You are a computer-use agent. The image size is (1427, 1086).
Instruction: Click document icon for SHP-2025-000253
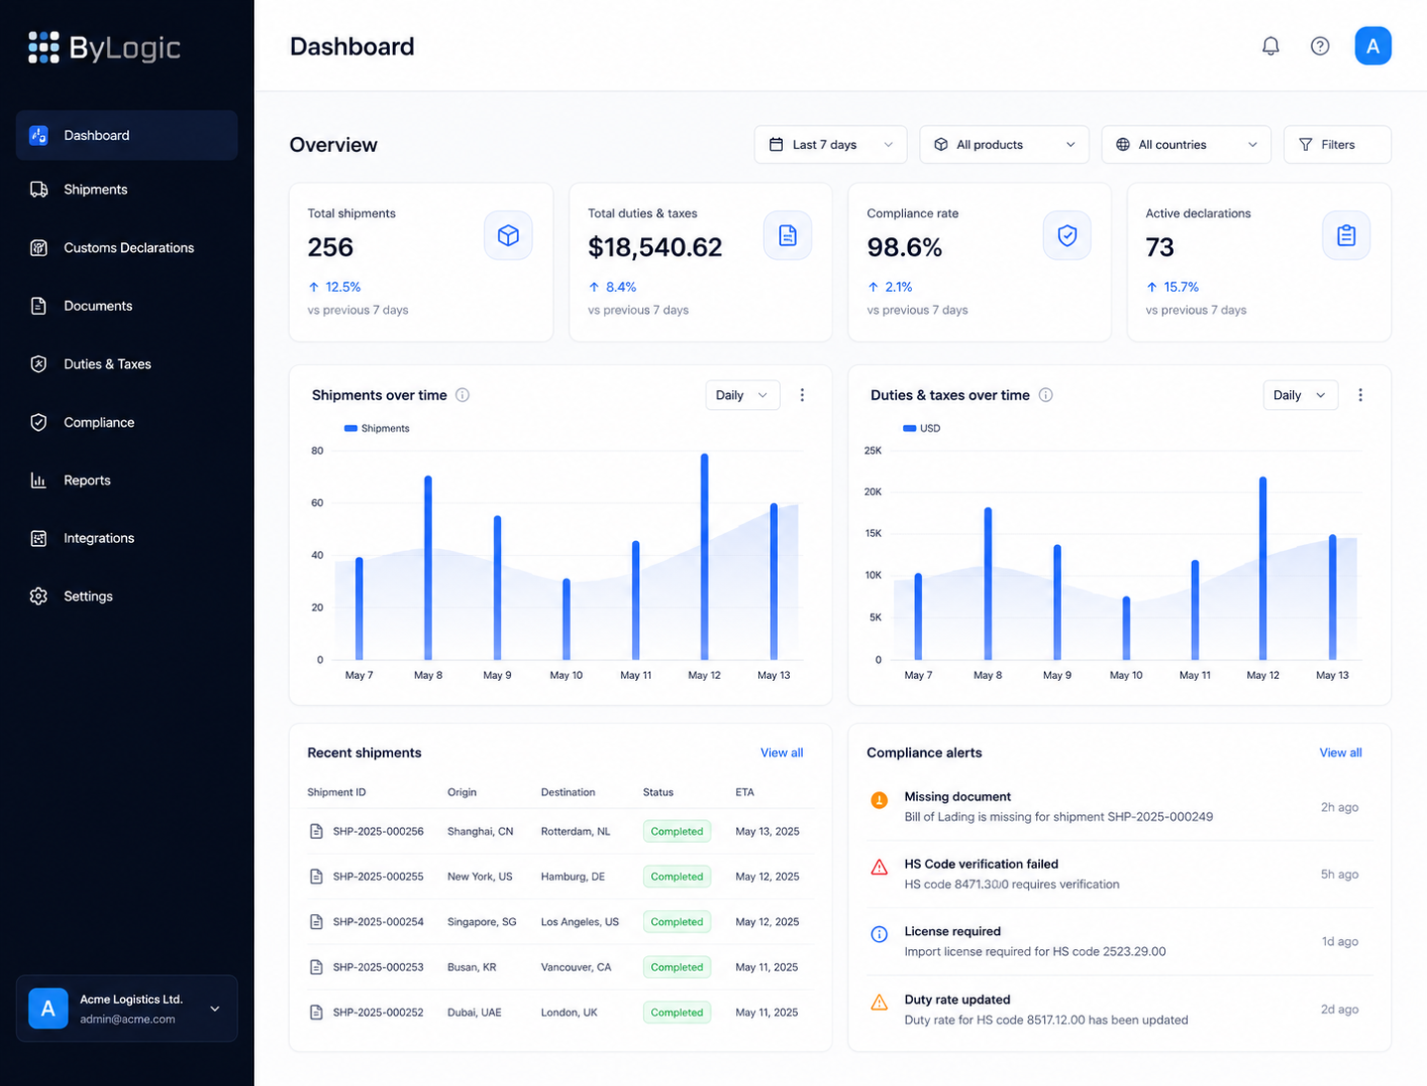[x=317, y=967]
